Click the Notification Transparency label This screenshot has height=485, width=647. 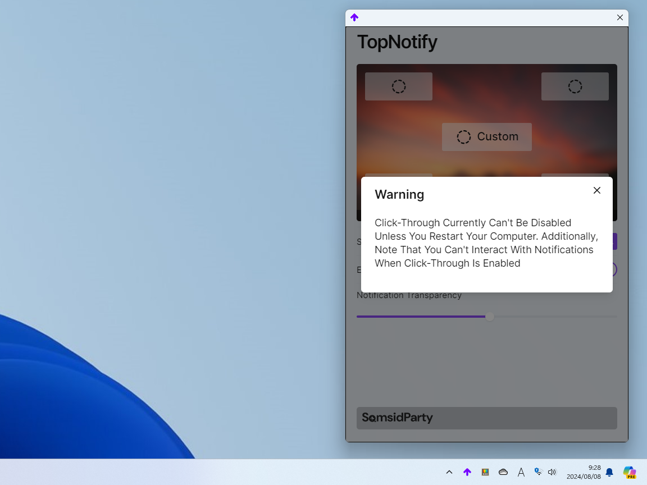pyautogui.click(x=409, y=295)
